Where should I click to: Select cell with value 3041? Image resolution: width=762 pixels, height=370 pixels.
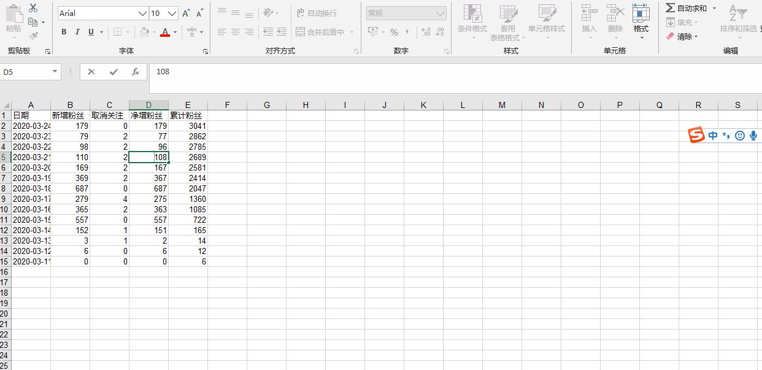pos(188,126)
